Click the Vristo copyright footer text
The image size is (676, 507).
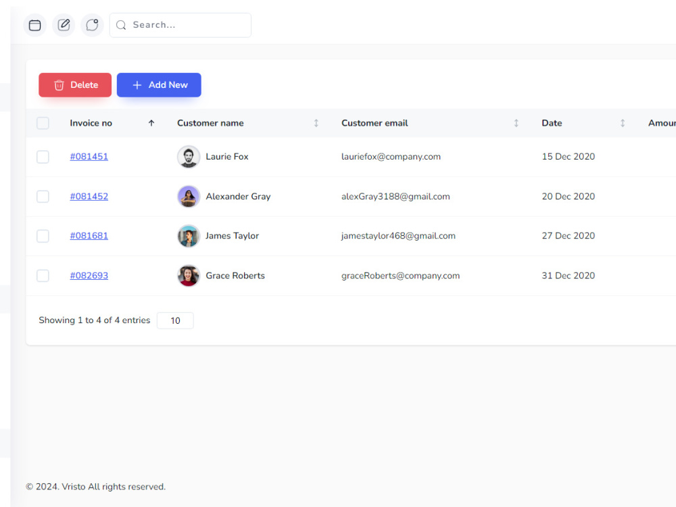click(x=96, y=487)
